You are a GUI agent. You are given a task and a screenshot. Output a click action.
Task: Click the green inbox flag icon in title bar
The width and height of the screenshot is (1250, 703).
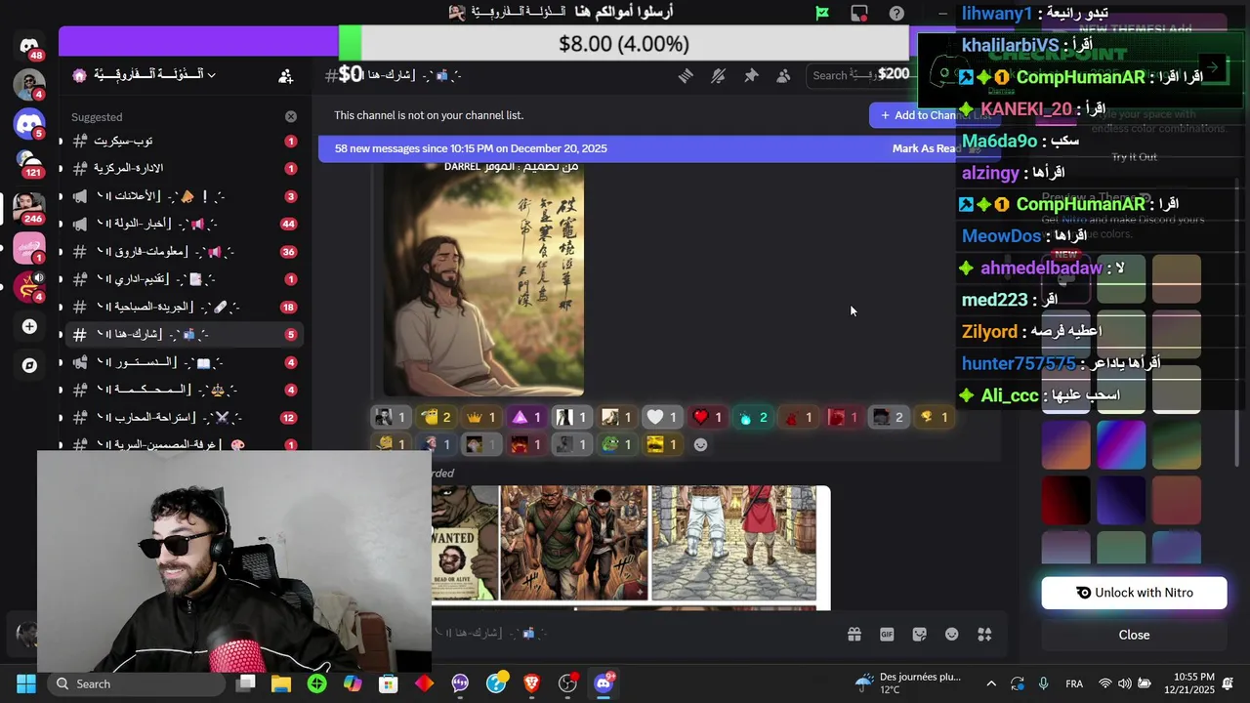pos(822,13)
